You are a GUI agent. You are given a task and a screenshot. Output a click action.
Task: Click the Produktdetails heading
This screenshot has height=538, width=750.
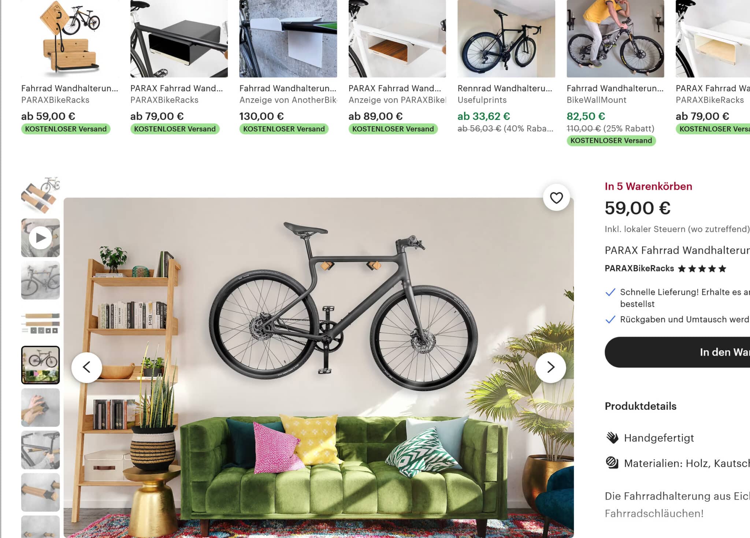click(641, 406)
